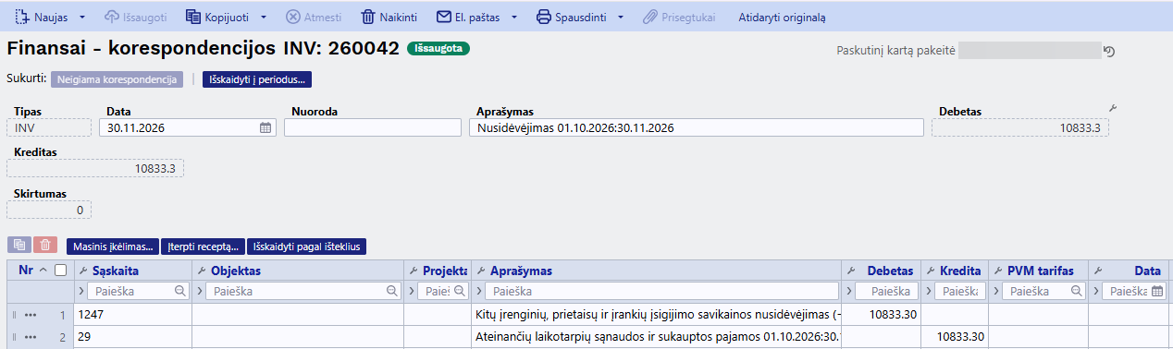Click the Kopijuoti copy button
This screenshot has height=349, width=1173.
(x=216, y=17)
